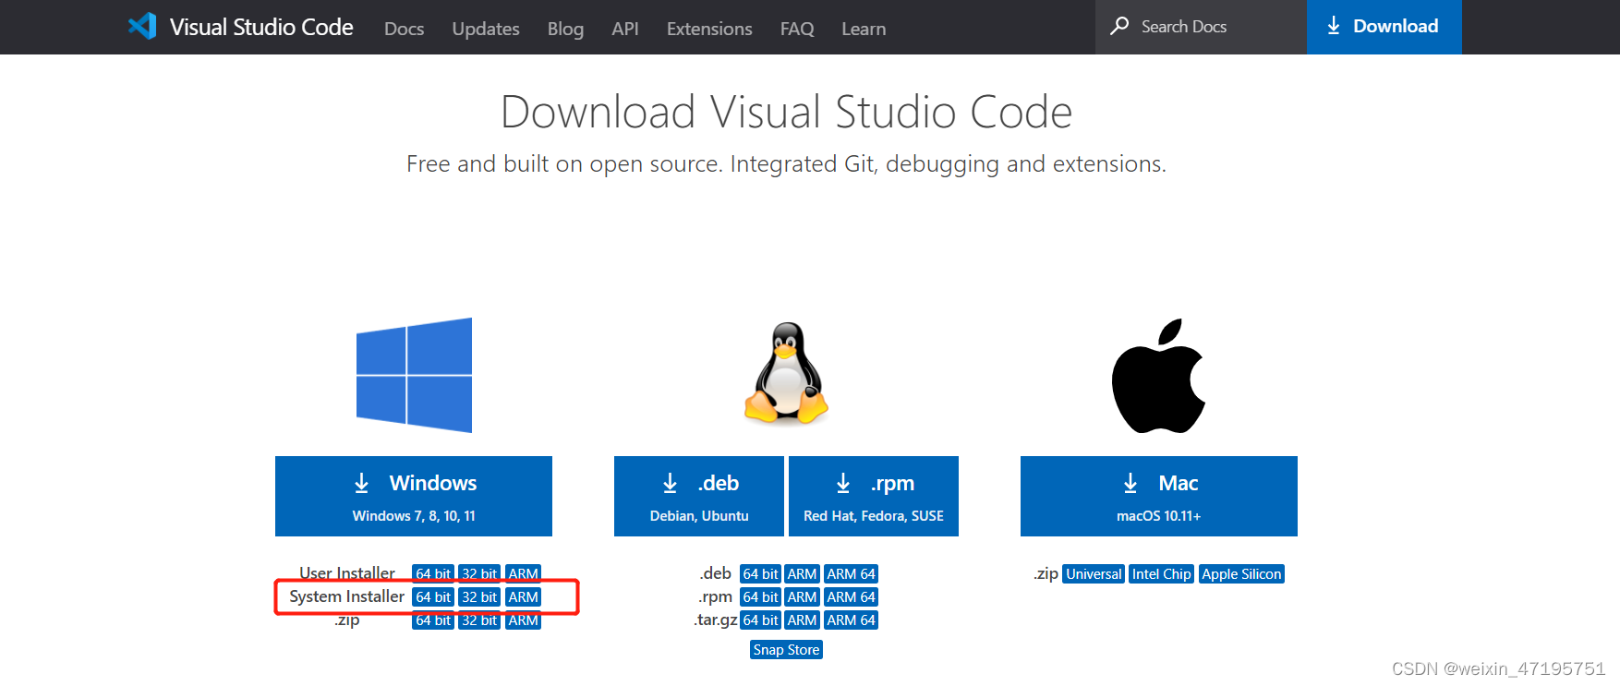
Task: Select System Installer 64 bit
Action: pyautogui.click(x=433, y=597)
